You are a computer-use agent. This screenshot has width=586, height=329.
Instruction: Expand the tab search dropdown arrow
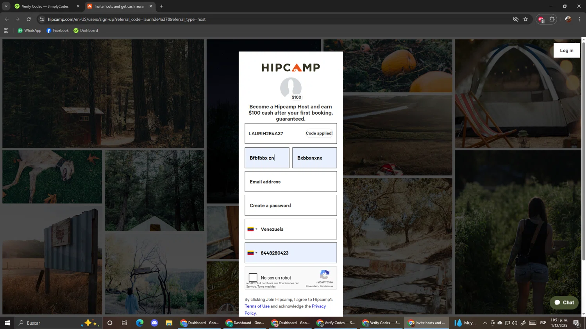tap(6, 6)
